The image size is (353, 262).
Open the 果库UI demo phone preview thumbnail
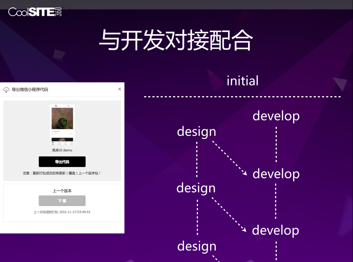coord(62,125)
